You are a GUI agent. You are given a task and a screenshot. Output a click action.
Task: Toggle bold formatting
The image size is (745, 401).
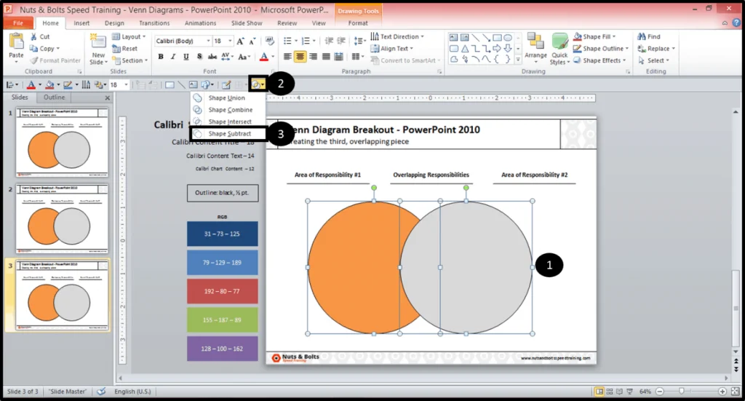161,57
